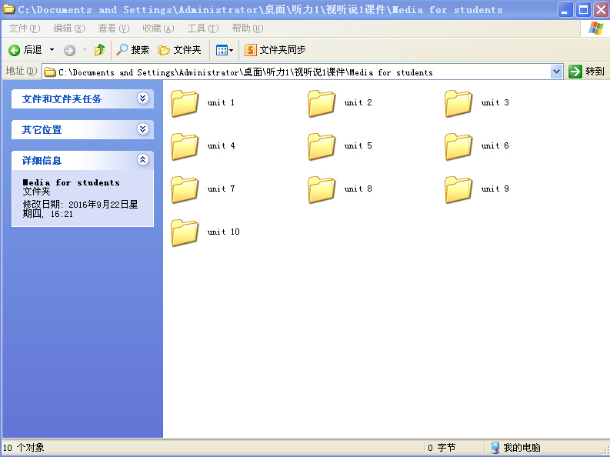Open the Favorites menu

[x=158, y=28]
